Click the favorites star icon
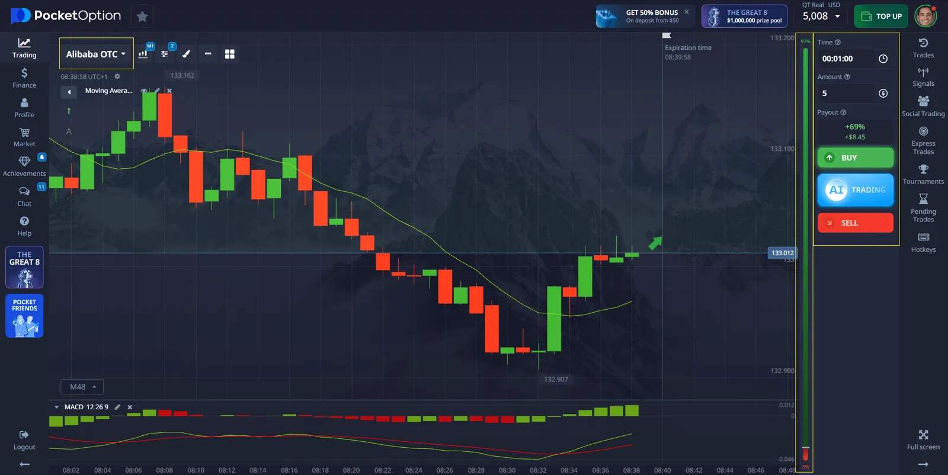Image resolution: width=948 pixels, height=475 pixels. pos(142,17)
